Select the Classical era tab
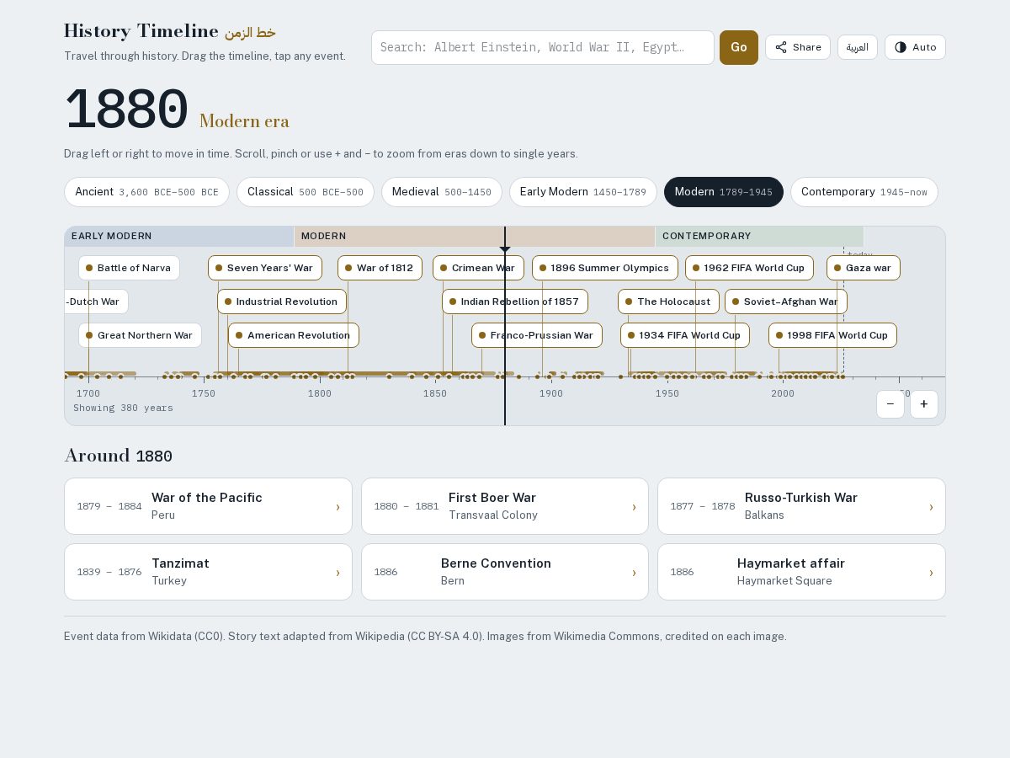The height and width of the screenshot is (758, 1010). (x=306, y=192)
